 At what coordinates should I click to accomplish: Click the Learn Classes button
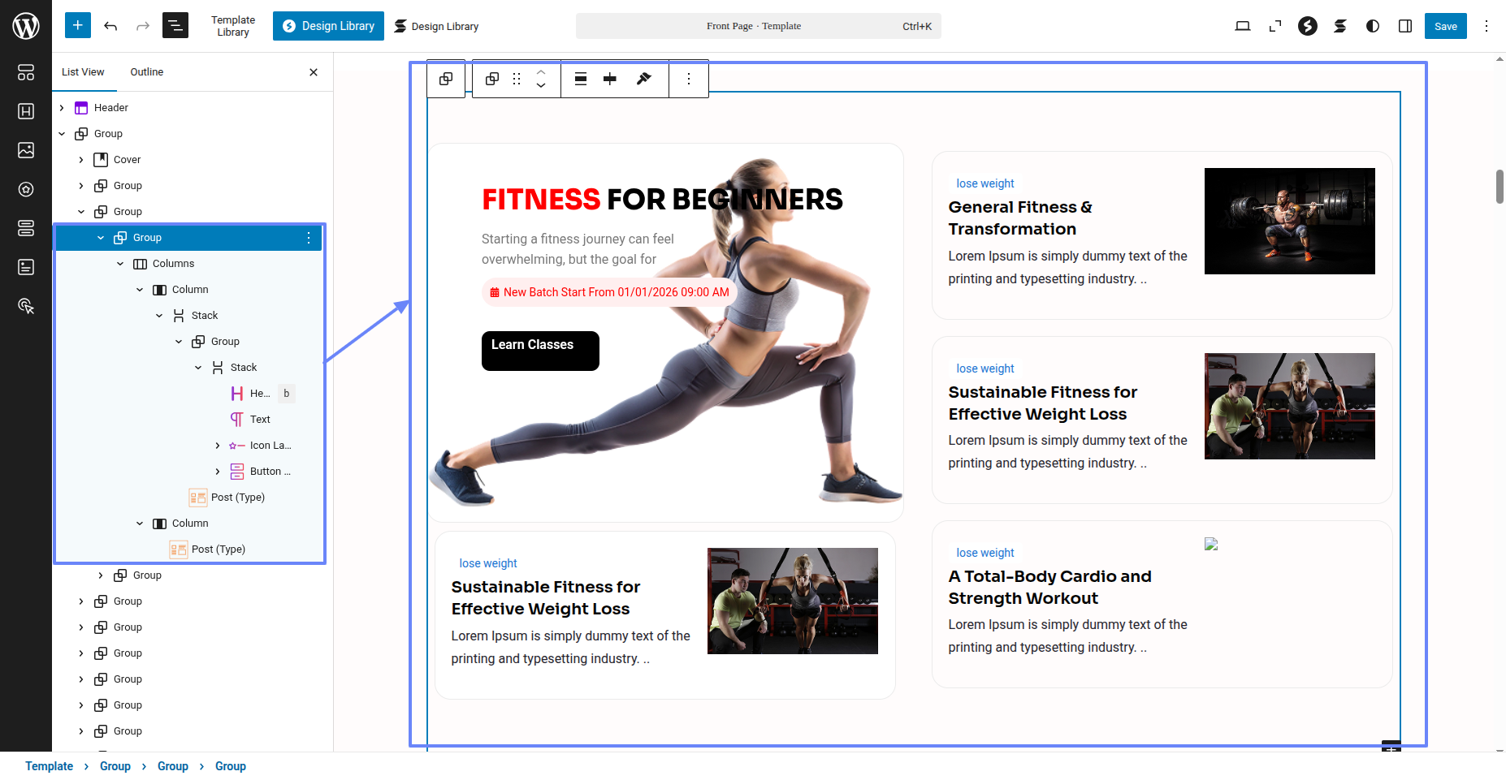540,351
